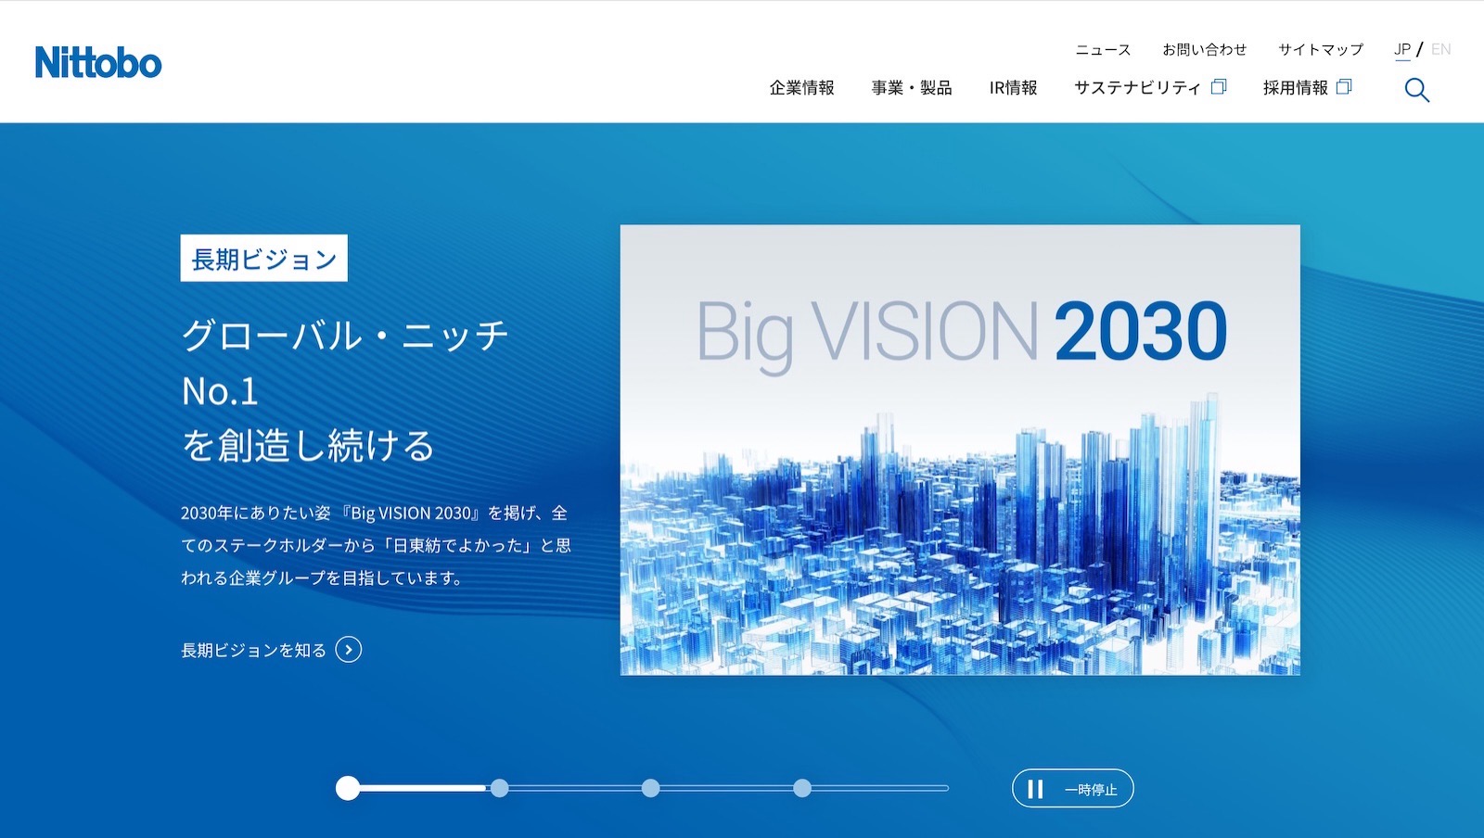Click the 長期ビジョンを知る link
1484x838 pixels.
point(253,650)
